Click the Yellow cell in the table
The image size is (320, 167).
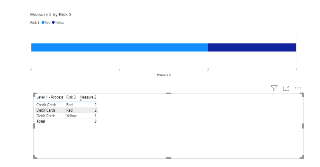[72, 116]
